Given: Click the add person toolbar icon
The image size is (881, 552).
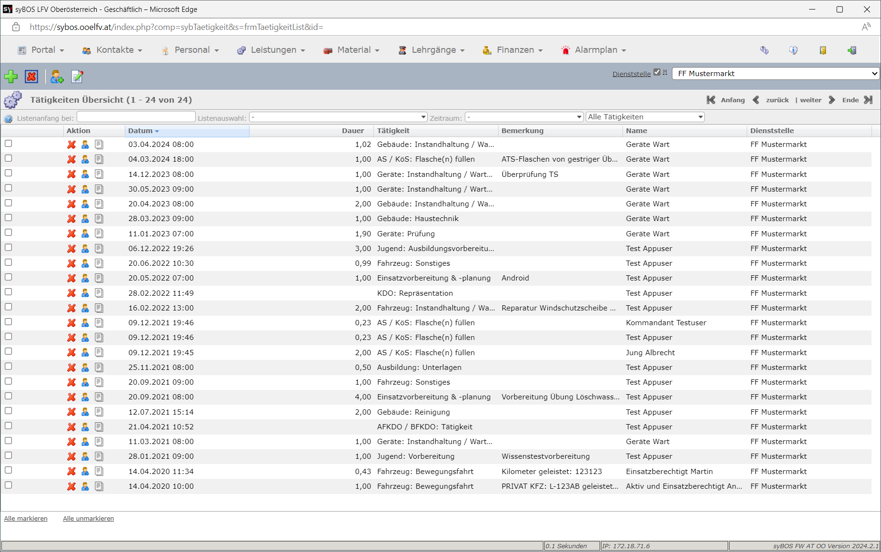Looking at the screenshot, I should pyautogui.click(x=57, y=76).
